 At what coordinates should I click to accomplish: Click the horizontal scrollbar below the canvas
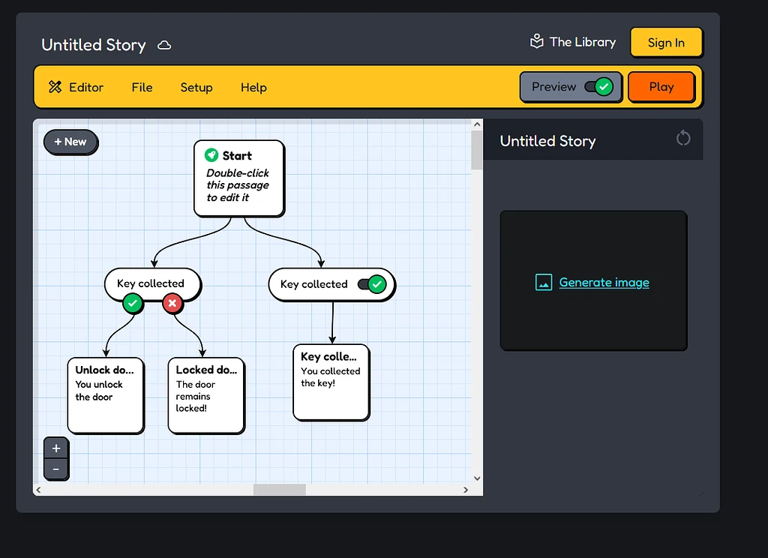(279, 489)
